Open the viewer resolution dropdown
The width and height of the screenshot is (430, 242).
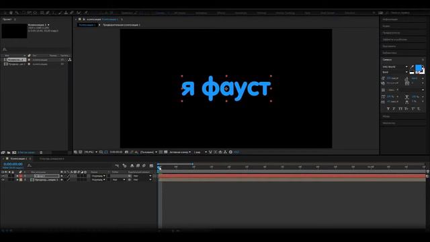(148, 152)
